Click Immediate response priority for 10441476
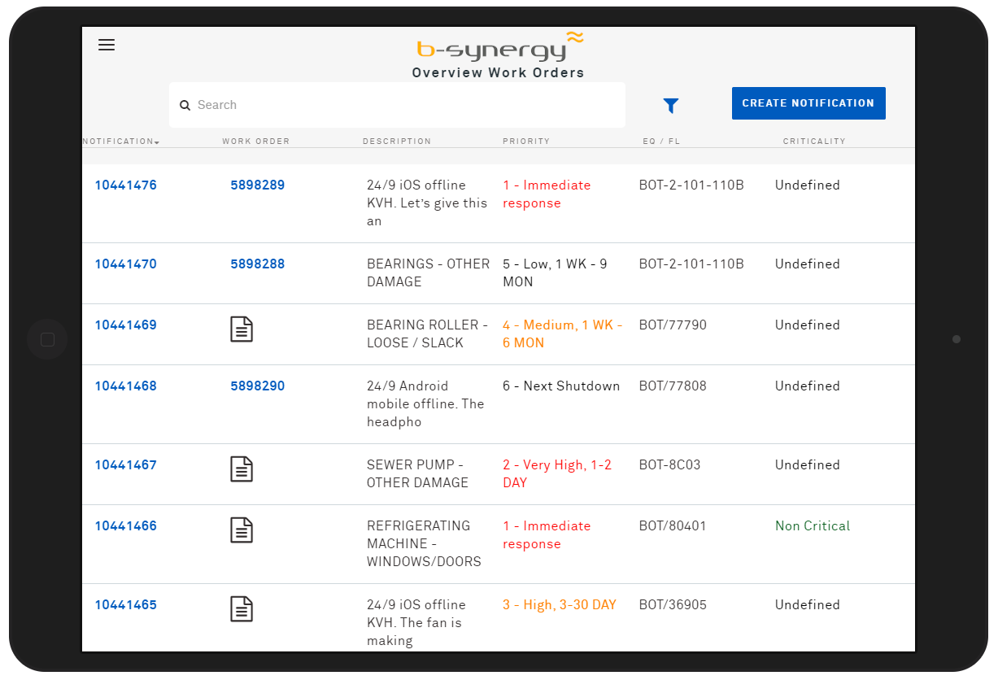Viewport: 998px width, 680px height. [x=547, y=194]
